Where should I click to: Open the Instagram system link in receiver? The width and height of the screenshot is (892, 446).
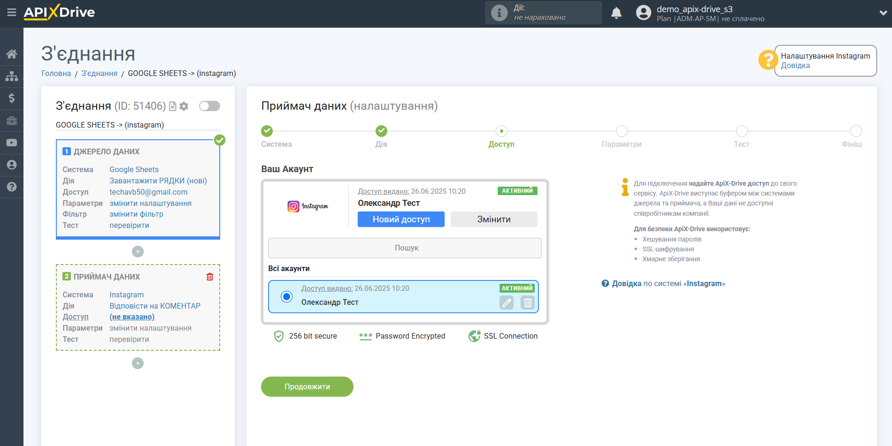pos(127,295)
